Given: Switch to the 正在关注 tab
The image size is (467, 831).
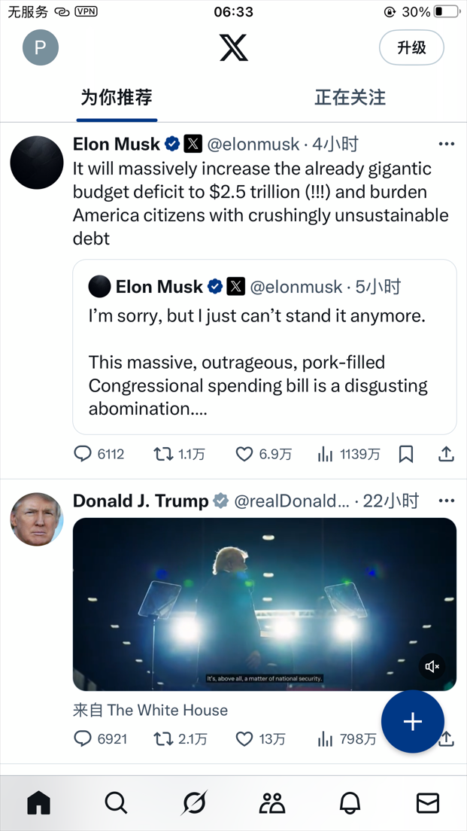Looking at the screenshot, I should [x=350, y=97].
